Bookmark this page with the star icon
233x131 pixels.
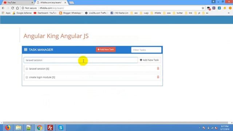point(203,8)
